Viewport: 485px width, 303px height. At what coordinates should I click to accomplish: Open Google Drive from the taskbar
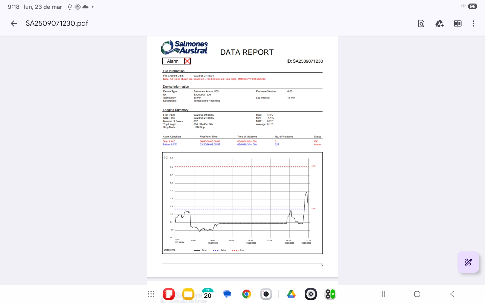[291, 294]
